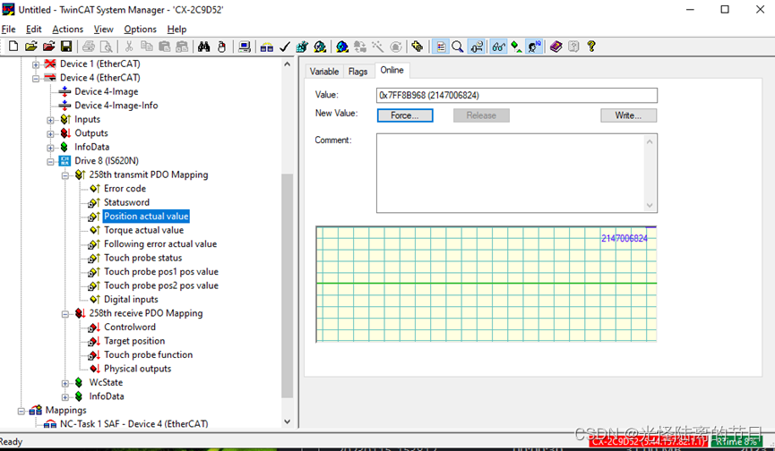Expand Device 1 (EtherCAT) node
775x451 pixels.
click(36, 64)
